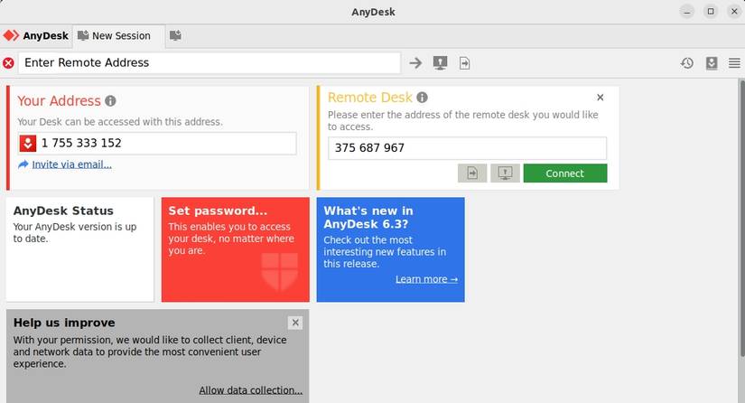Click the remote screen icon in the toolbar

point(440,63)
